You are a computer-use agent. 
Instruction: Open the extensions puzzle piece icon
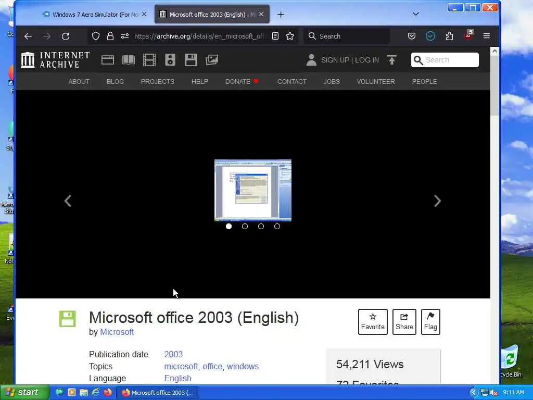coord(449,36)
